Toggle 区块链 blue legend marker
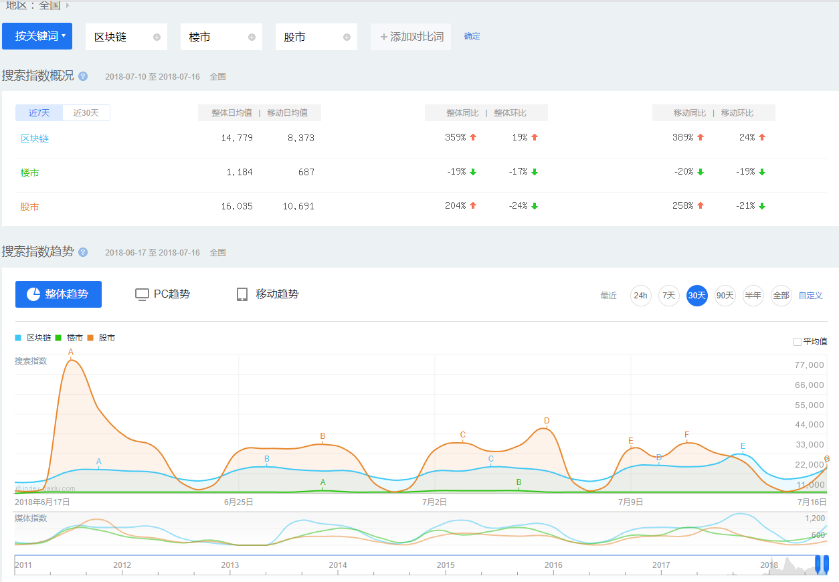 [18, 338]
